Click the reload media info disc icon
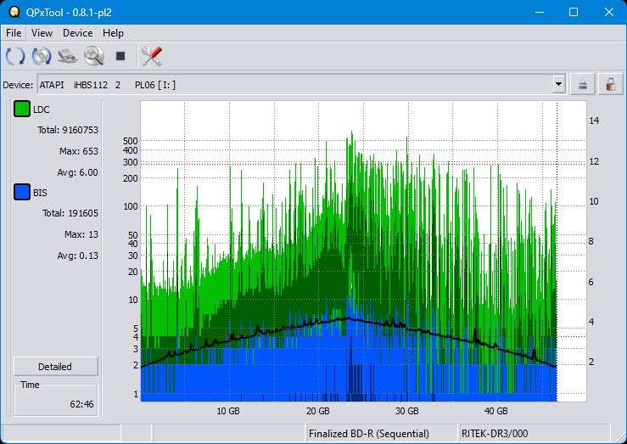Viewport: 627px width, 444px height. [x=42, y=57]
